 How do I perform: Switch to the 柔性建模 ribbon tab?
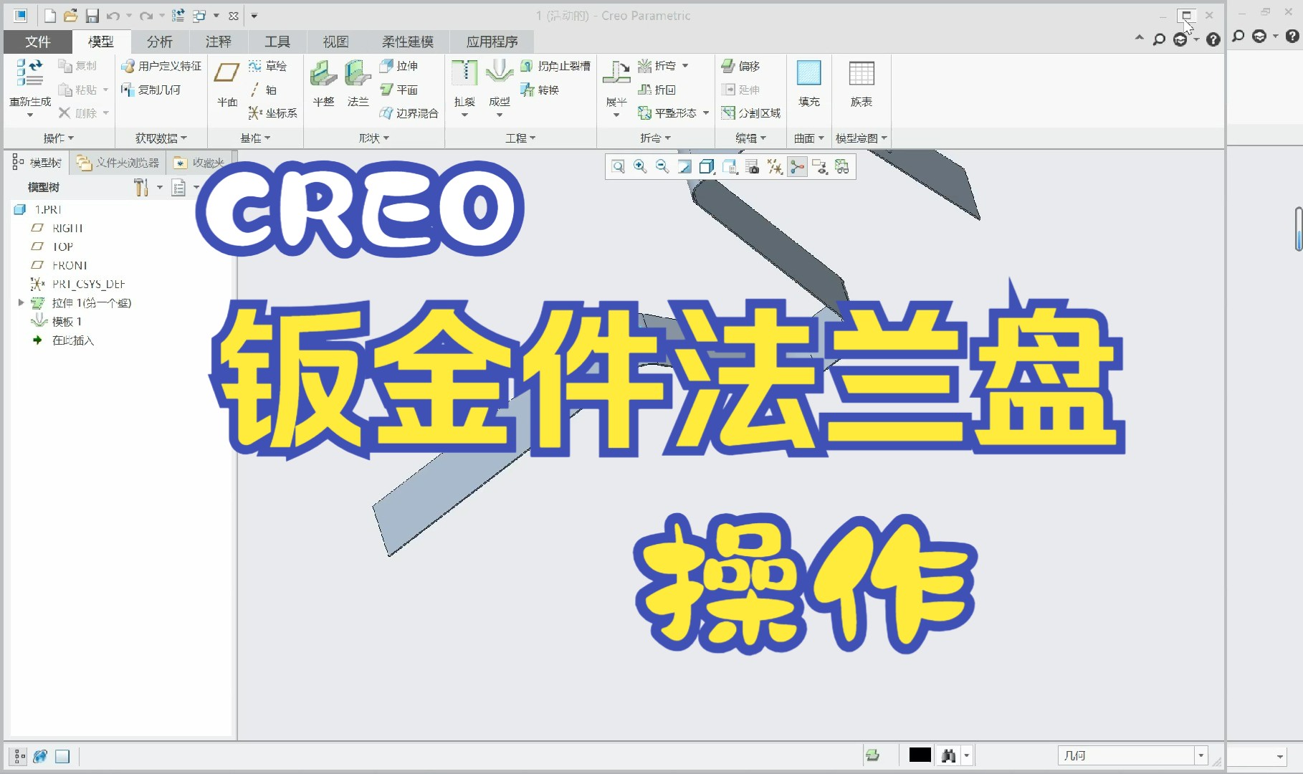(406, 41)
